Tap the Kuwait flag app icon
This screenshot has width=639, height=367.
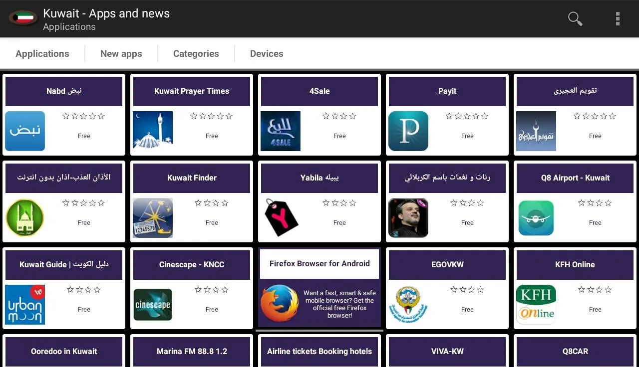point(23,18)
